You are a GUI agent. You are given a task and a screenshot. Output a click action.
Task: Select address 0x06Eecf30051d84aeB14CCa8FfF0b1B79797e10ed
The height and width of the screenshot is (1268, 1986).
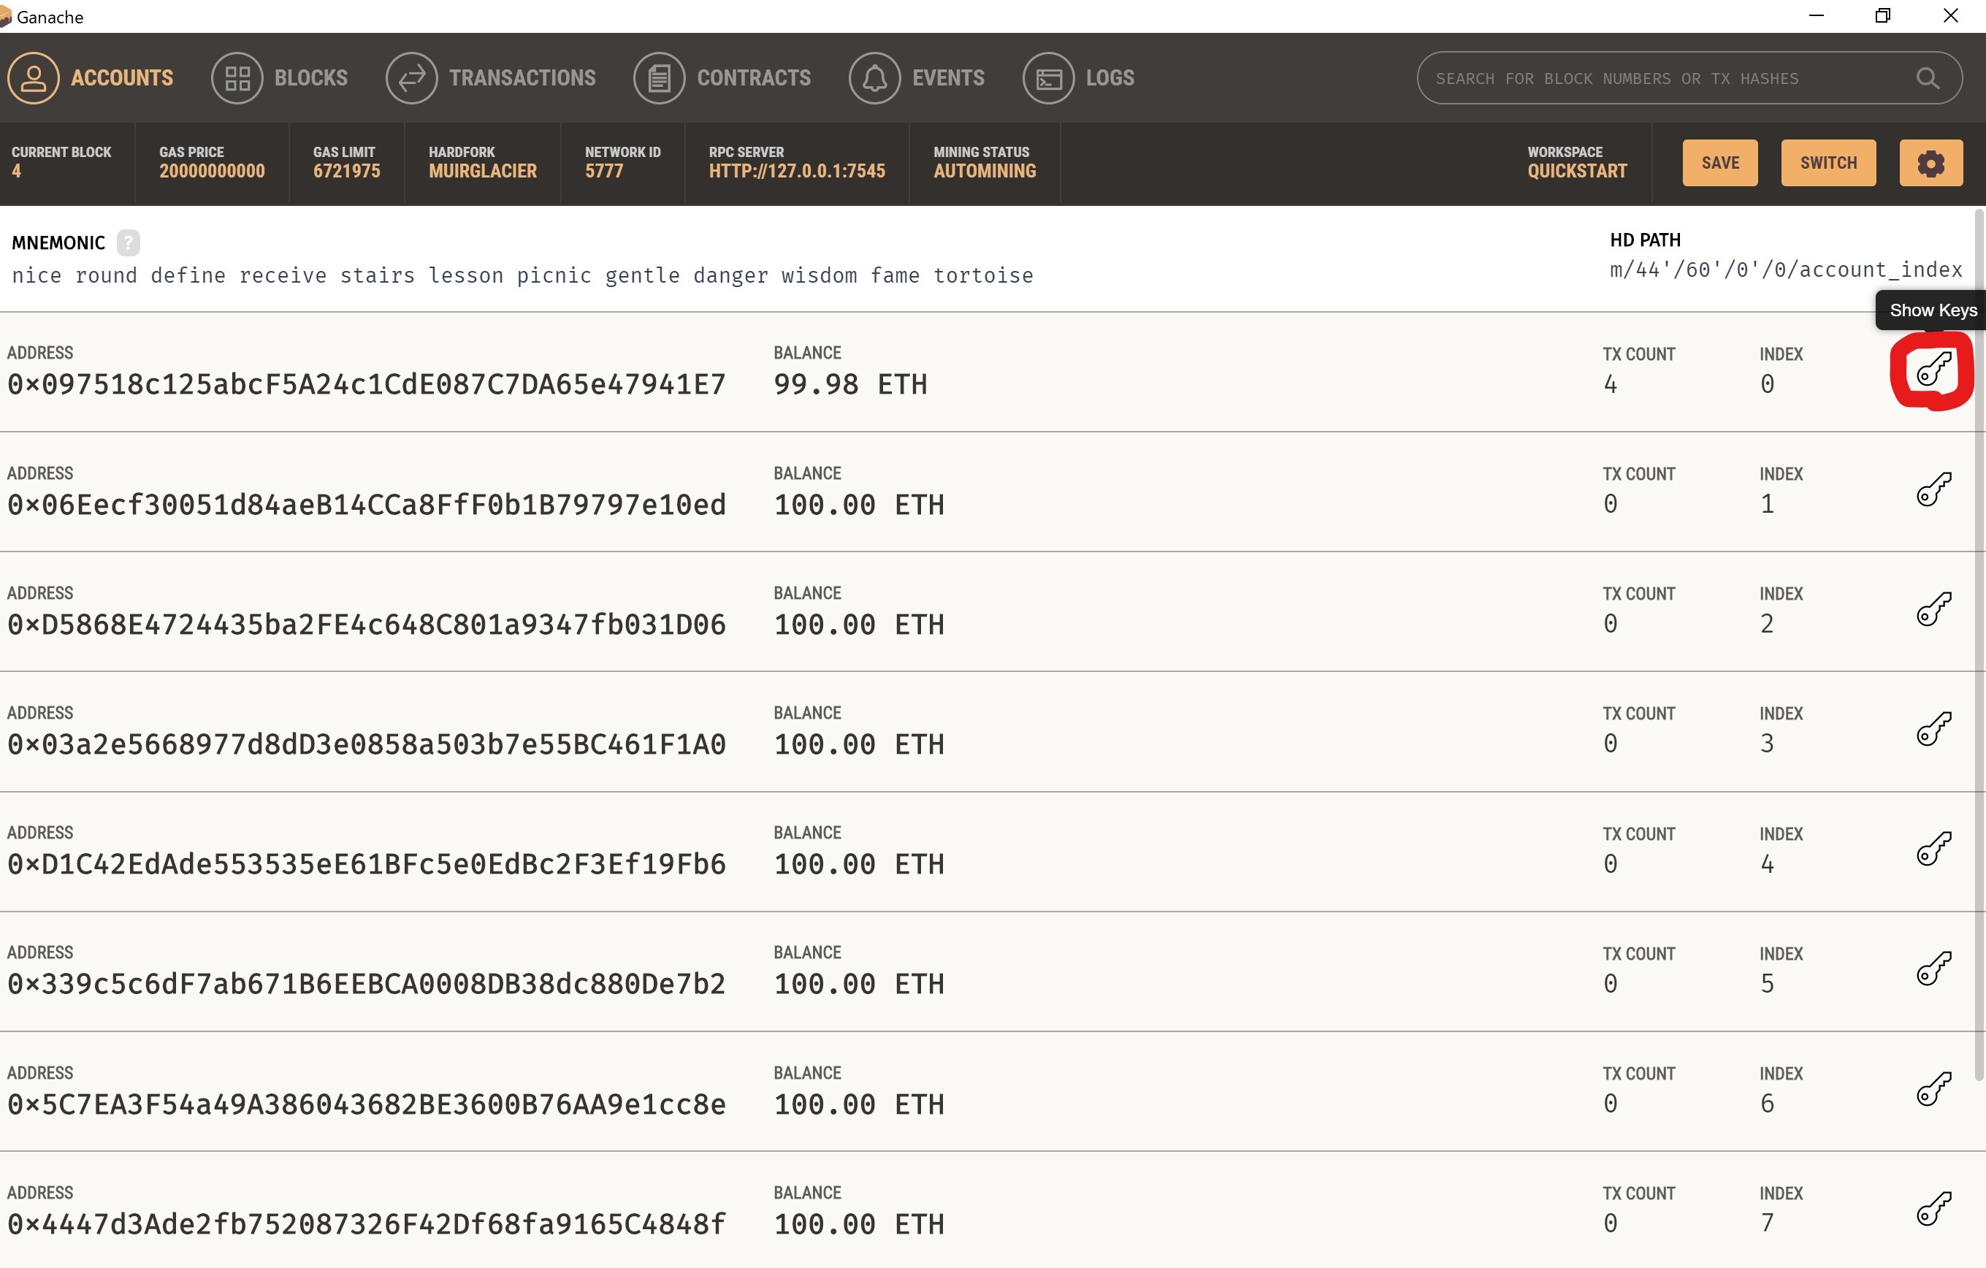[x=366, y=505]
